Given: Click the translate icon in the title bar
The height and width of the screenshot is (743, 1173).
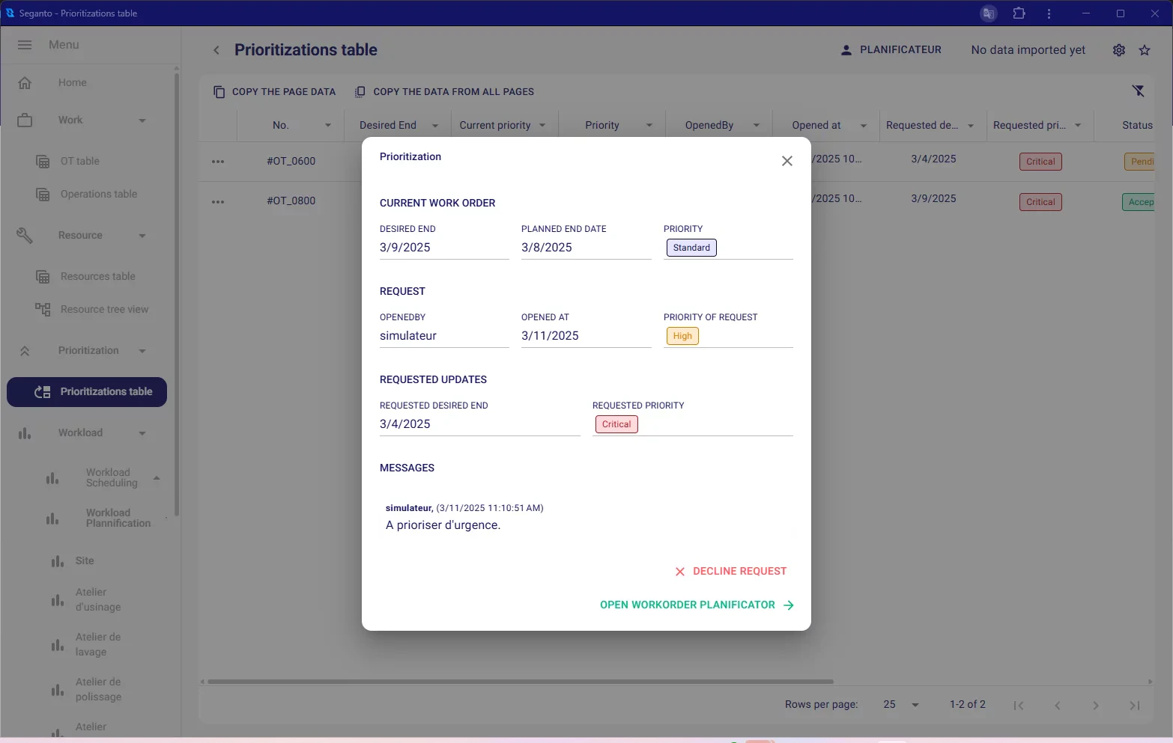Looking at the screenshot, I should pos(988,13).
